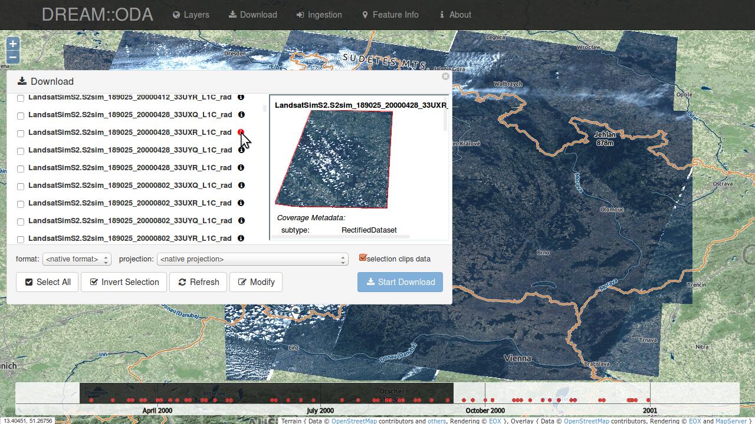Click Start Download button

400,282
